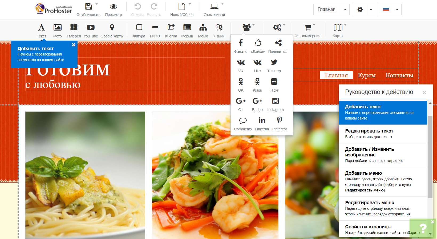
Task: Toggle Просмотр preview eye icon
Action: [x=114, y=7]
